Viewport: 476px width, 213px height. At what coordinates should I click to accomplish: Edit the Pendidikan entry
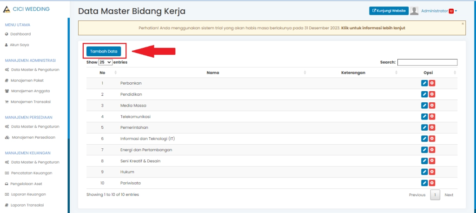pos(424,94)
